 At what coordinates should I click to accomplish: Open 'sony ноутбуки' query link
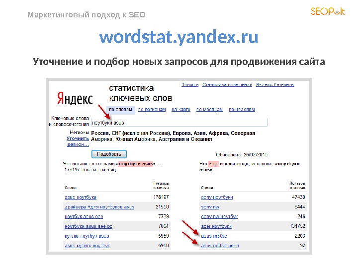coord(217,198)
